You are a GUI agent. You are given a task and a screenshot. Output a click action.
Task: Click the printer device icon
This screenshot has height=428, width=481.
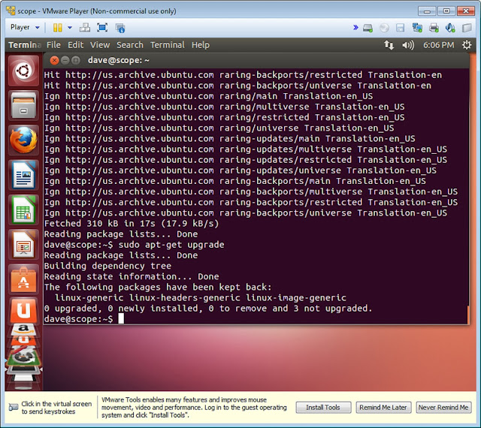pos(434,28)
